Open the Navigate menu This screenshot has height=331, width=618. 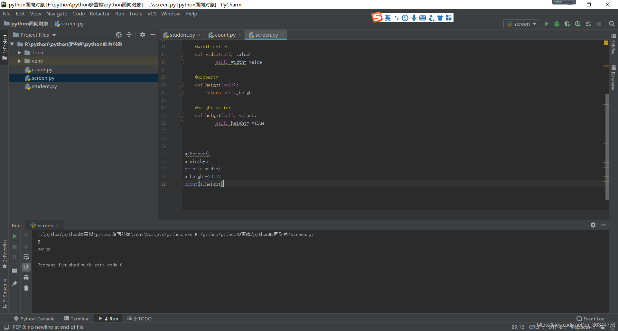[x=57, y=13]
